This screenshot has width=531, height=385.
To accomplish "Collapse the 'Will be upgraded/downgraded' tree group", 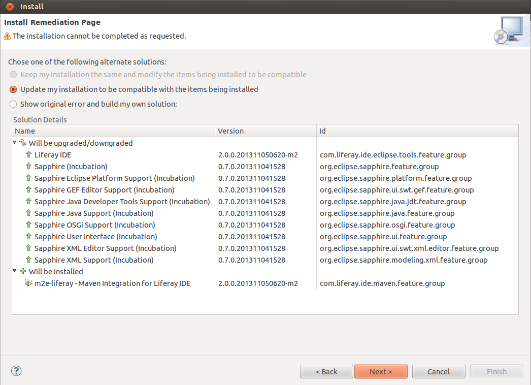I will point(15,143).
